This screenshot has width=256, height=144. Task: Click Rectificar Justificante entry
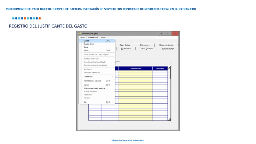pos(97,59)
